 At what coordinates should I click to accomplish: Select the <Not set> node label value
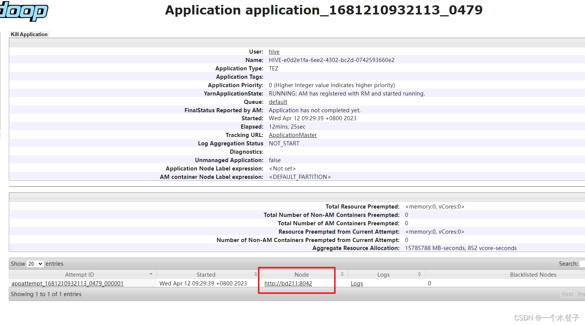282,169
